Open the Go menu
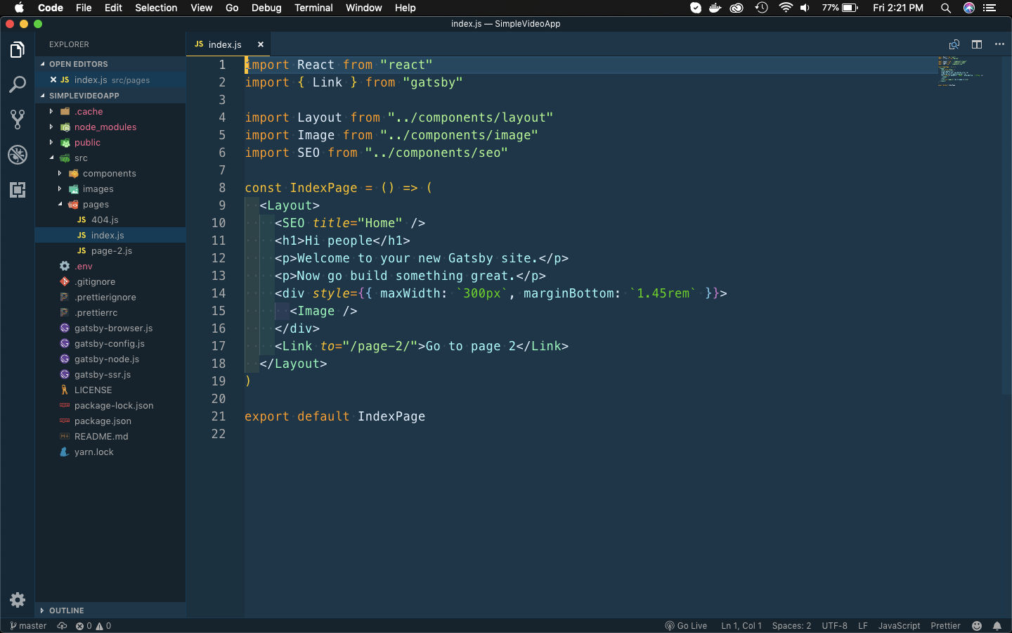Viewport: 1012px width, 633px height. coord(232,8)
